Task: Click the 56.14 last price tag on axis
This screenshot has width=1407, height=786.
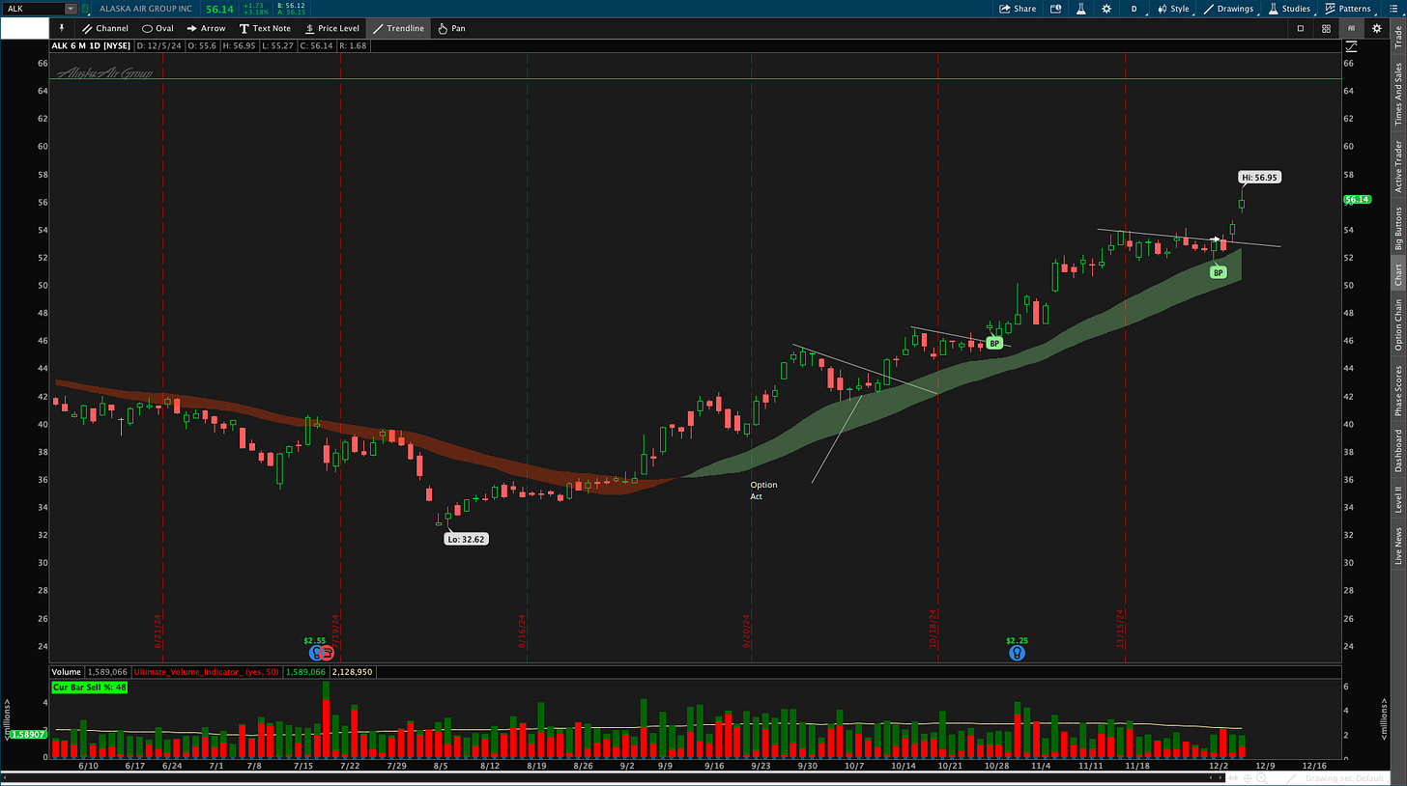Action: click(x=1357, y=200)
